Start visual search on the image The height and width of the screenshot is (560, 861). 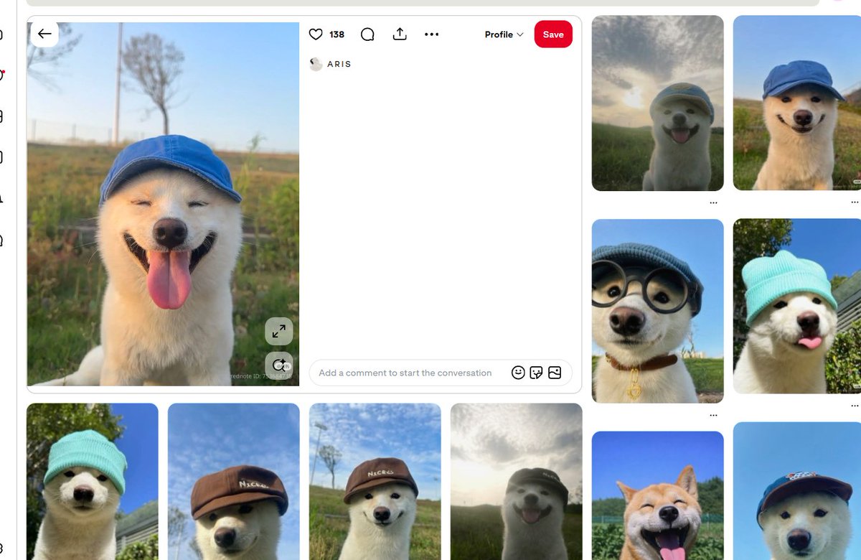(x=279, y=365)
